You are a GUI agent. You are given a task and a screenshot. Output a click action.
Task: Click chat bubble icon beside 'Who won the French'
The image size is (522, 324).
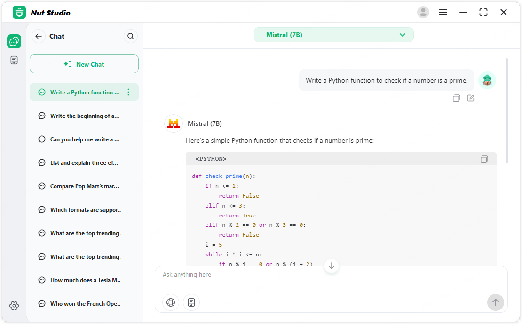coord(41,303)
